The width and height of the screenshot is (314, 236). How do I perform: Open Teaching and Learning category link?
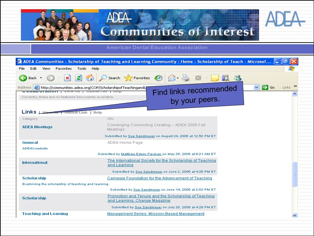[45, 214]
